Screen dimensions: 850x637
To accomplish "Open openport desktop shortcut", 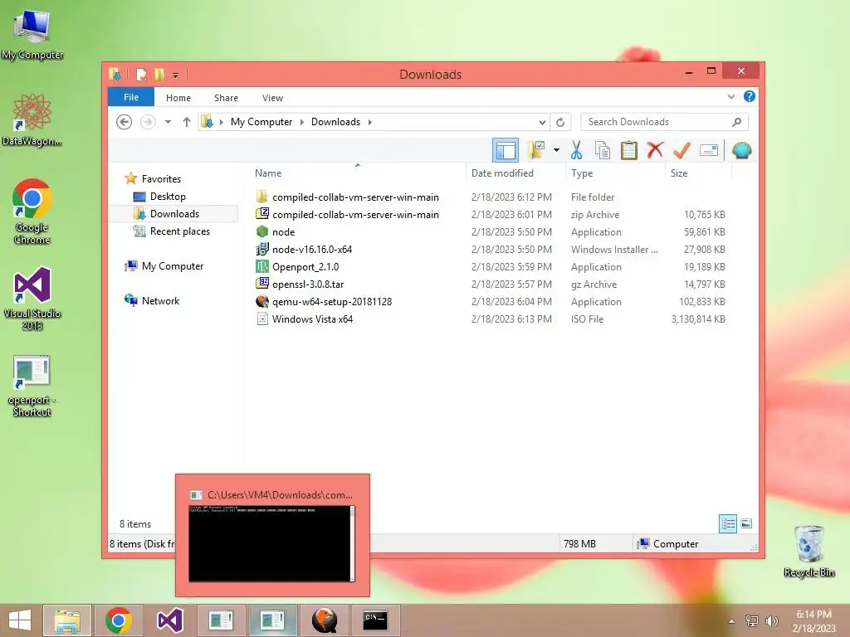I will [32, 386].
